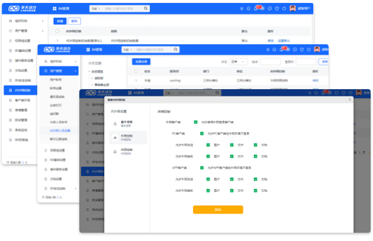373x241 pixels.
Task: Click the 组织机构 sidebar icon in back window
Action: (9, 21)
